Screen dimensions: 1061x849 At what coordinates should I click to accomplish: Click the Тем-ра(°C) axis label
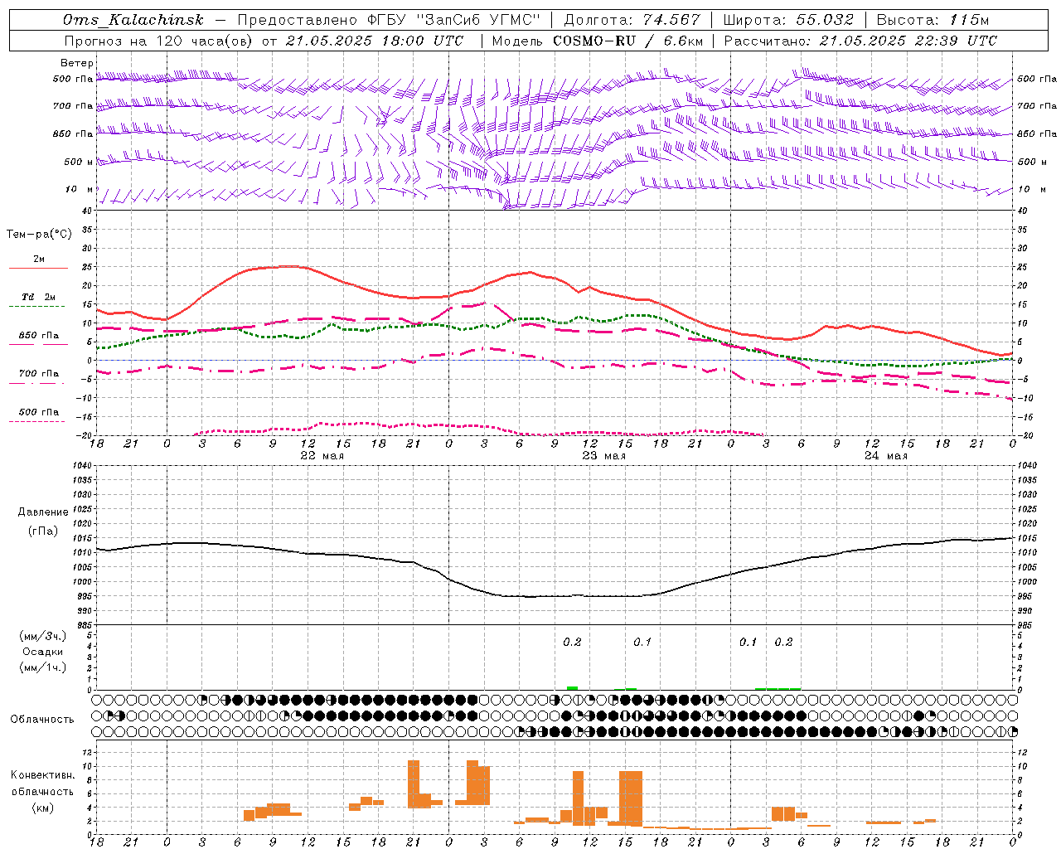39,235
